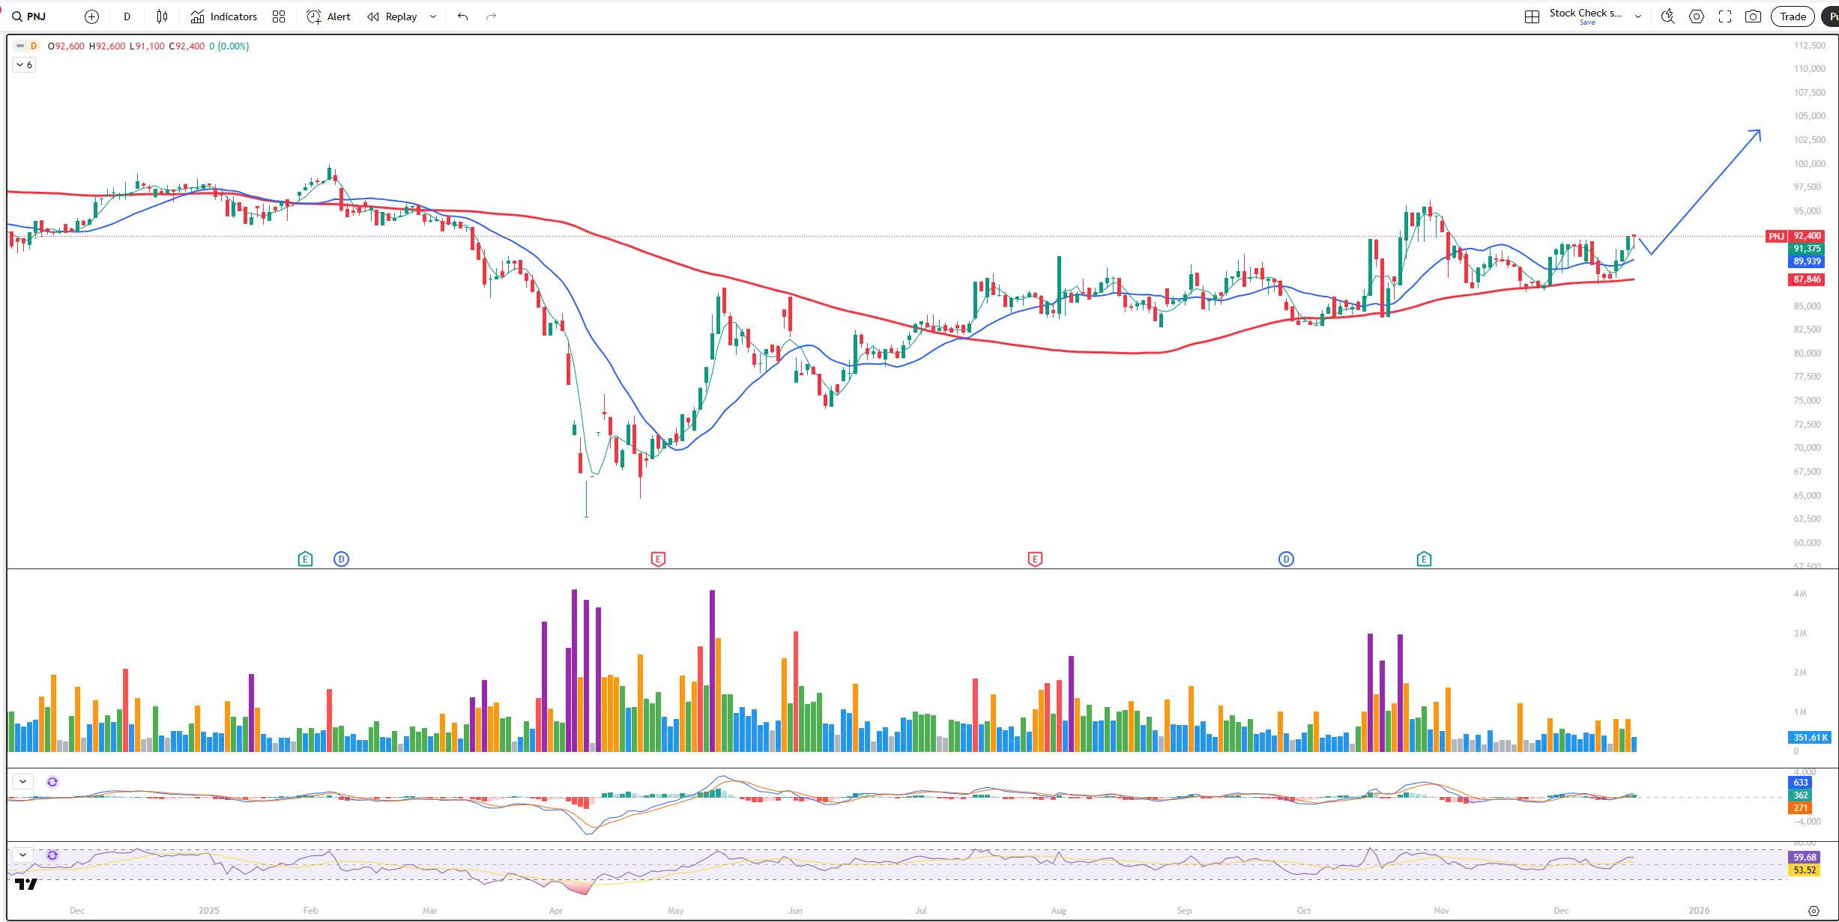Screen dimensions: 1839x922
Task: Click the earnings E marker near May
Action: (658, 559)
